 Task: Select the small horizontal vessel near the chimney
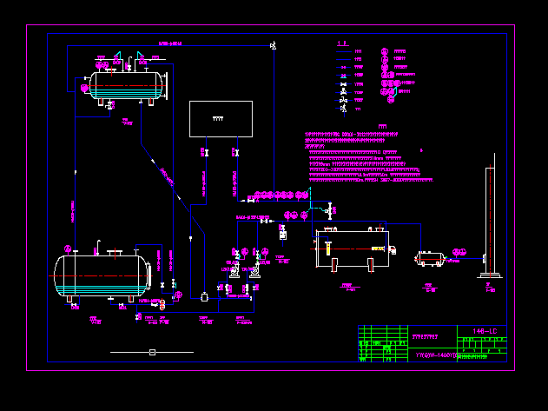(431, 258)
